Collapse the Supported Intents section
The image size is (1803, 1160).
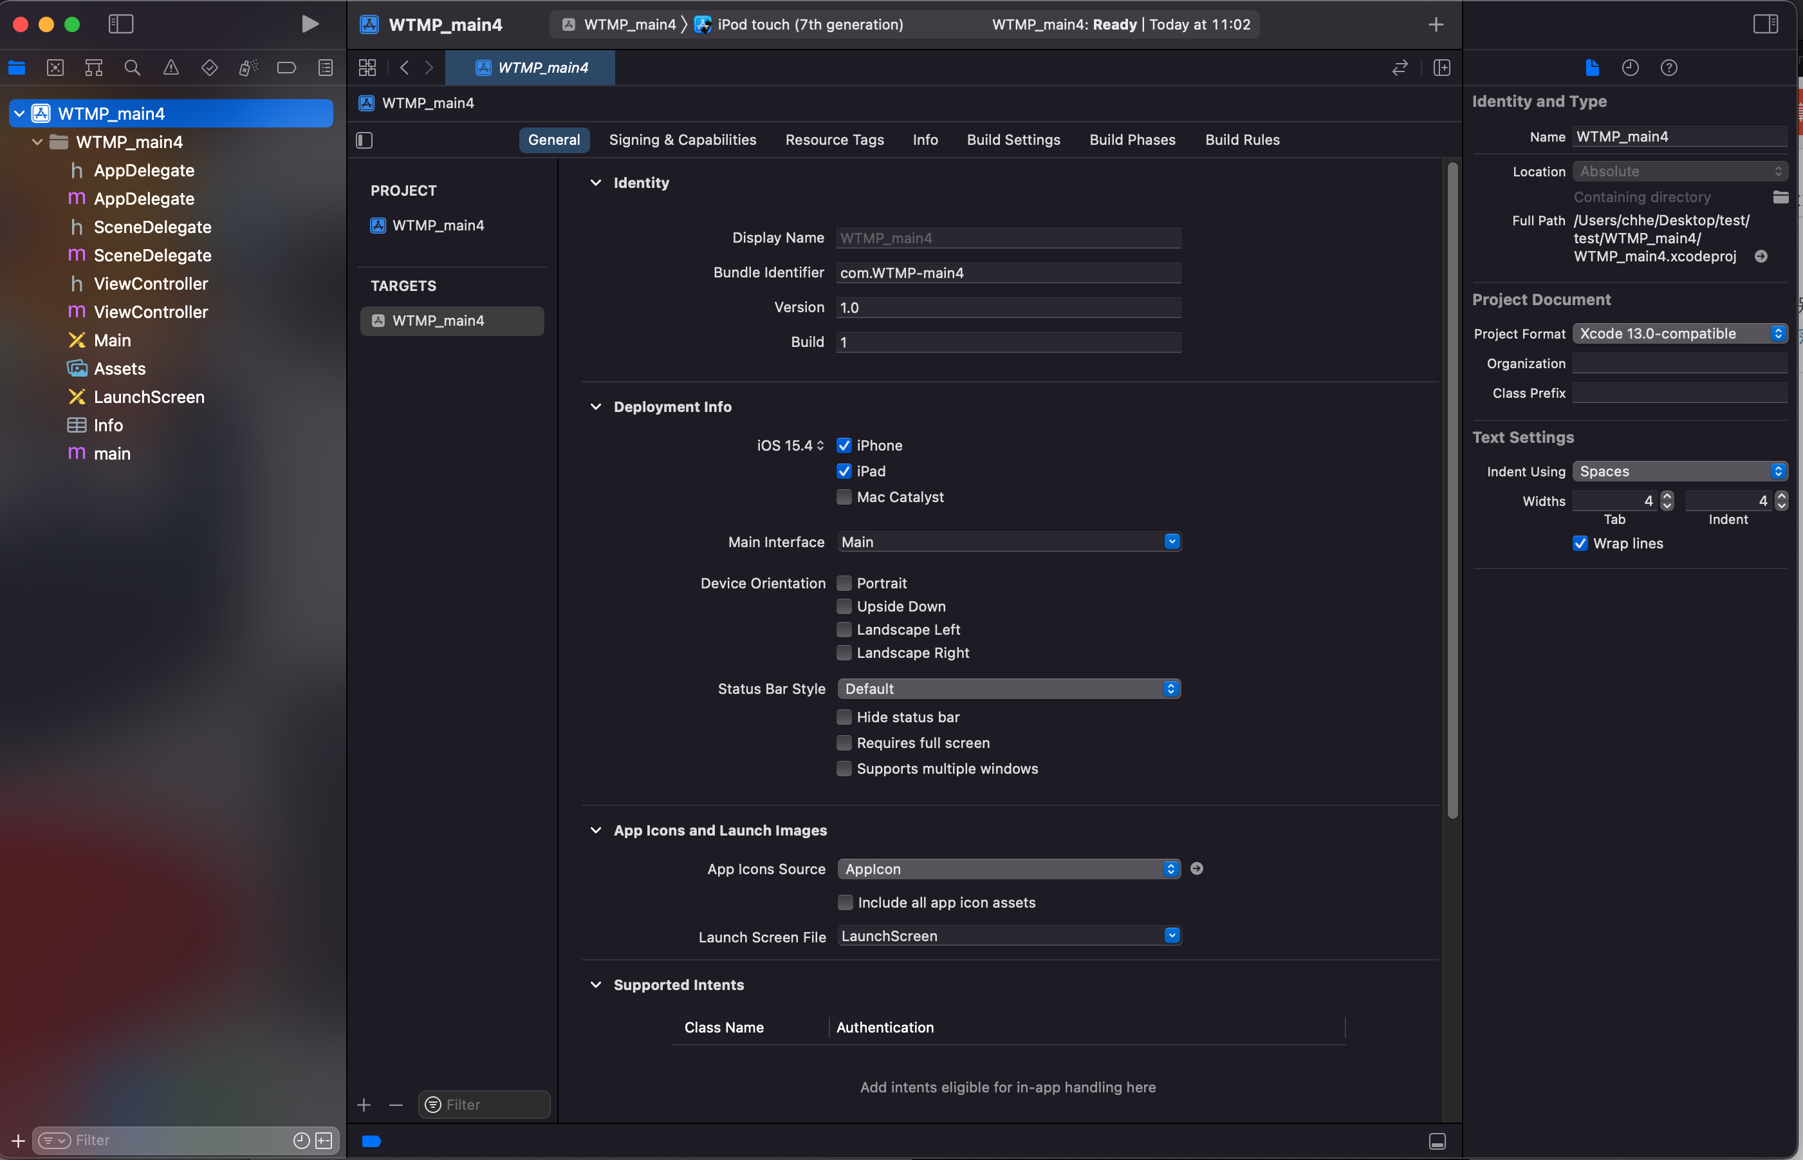click(x=595, y=984)
